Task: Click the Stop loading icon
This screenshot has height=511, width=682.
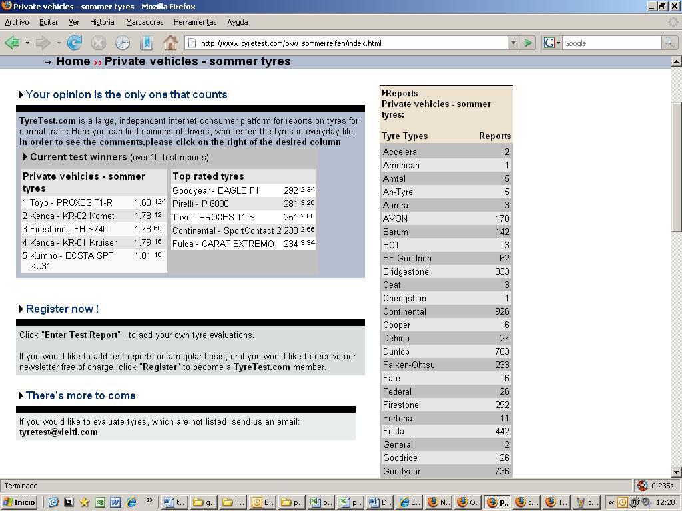Action: [x=99, y=43]
